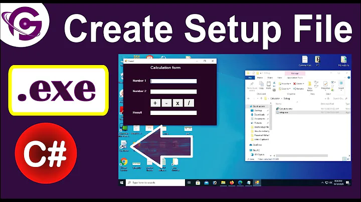Screen dimensions: 361x202
Task: Click the Cut scissors icon
Action: [x=274, y=83]
